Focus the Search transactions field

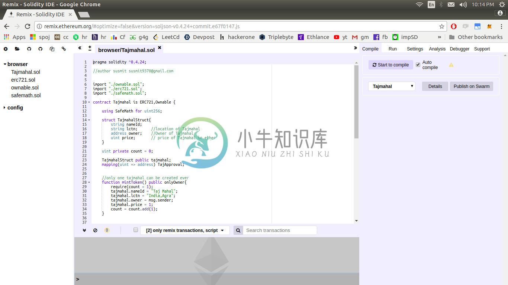pyautogui.click(x=280, y=230)
